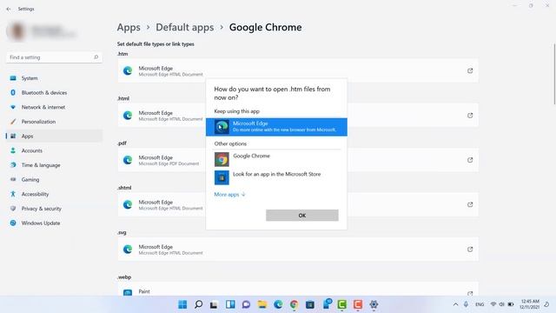This screenshot has height=313, width=556.
Task: Open external link icon for .html row
Action: click(470, 116)
